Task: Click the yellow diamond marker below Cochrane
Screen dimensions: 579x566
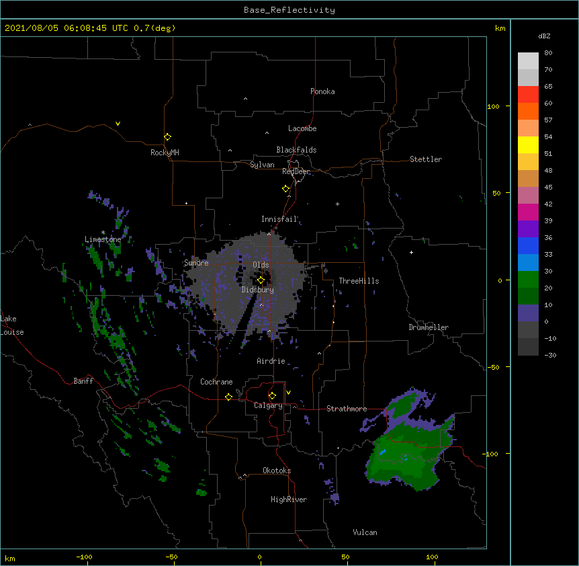Action: [228, 397]
